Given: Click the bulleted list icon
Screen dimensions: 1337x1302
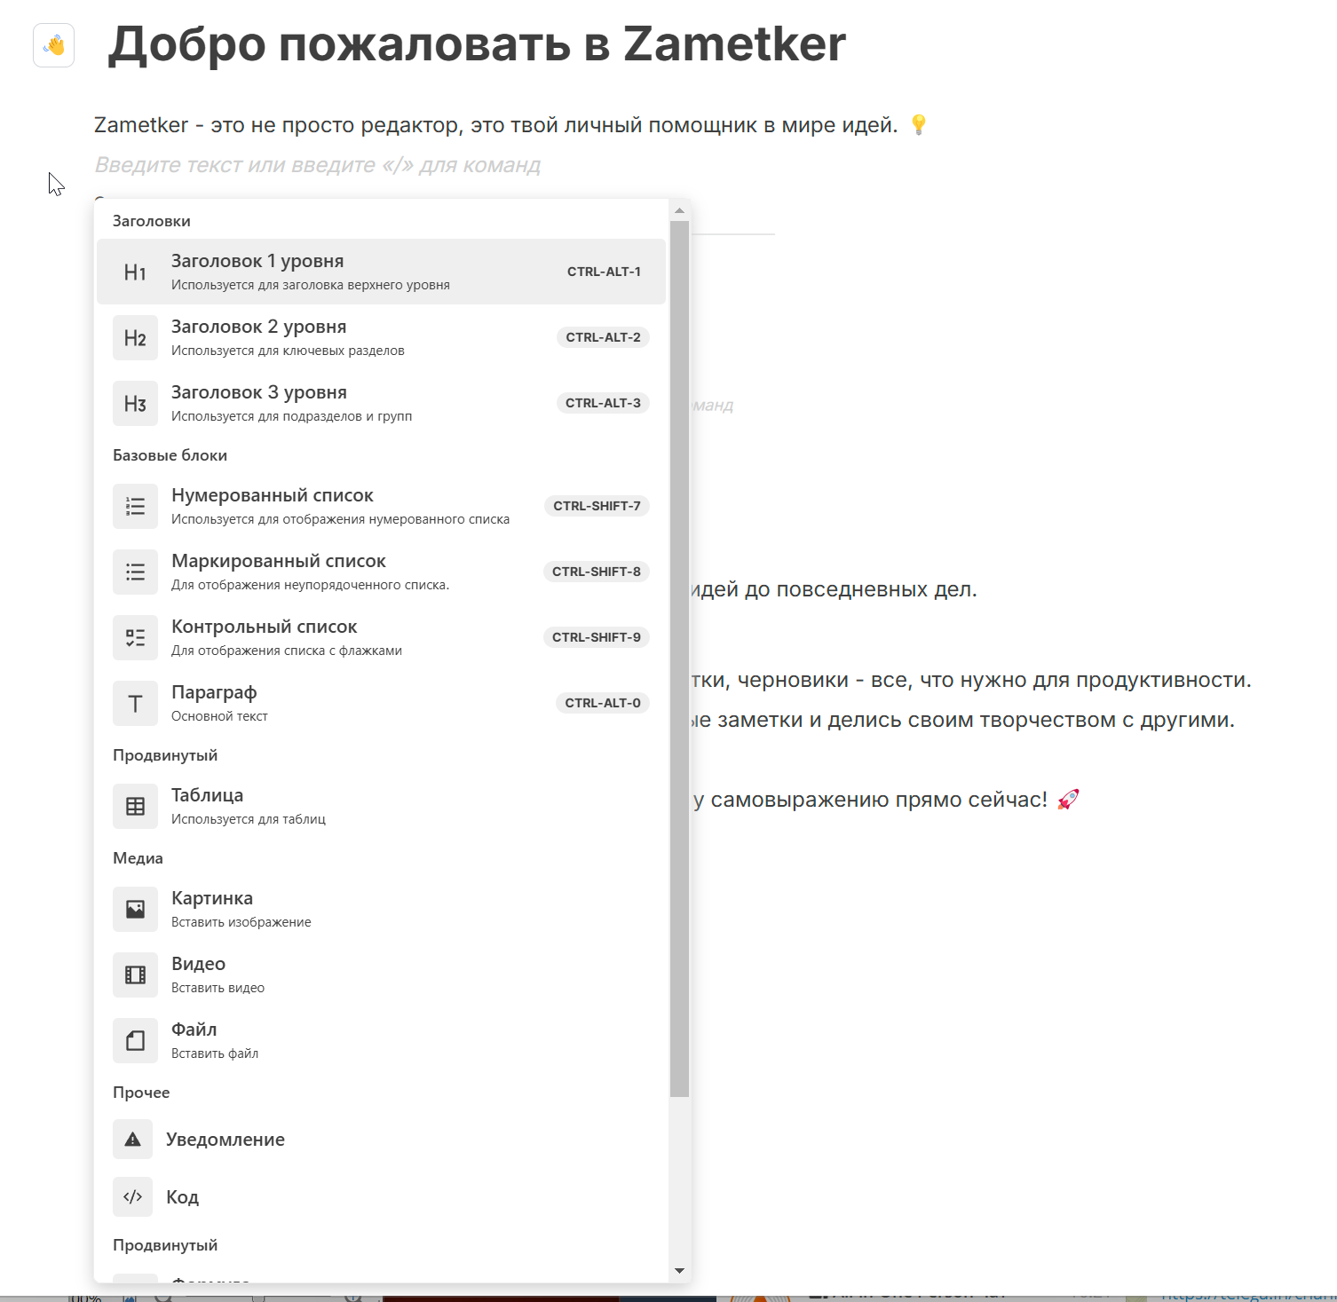Looking at the screenshot, I should 135,572.
